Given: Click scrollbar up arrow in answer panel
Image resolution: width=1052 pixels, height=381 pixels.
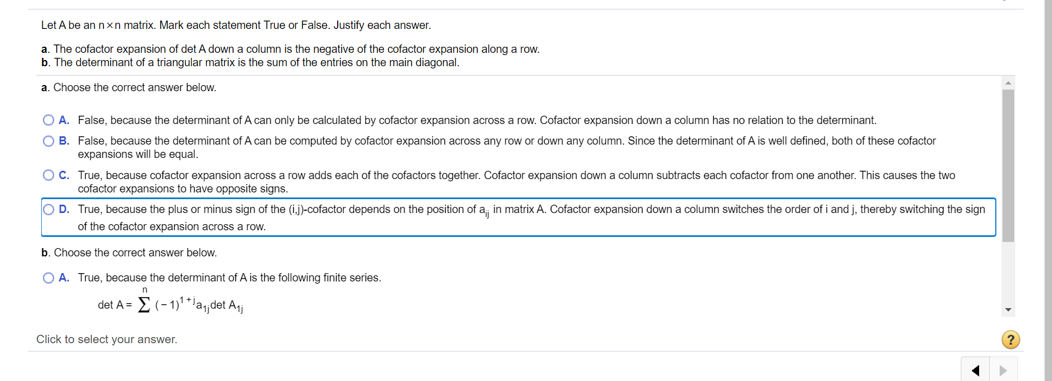Looking at the screenshot, I should tap(1008, 83).
